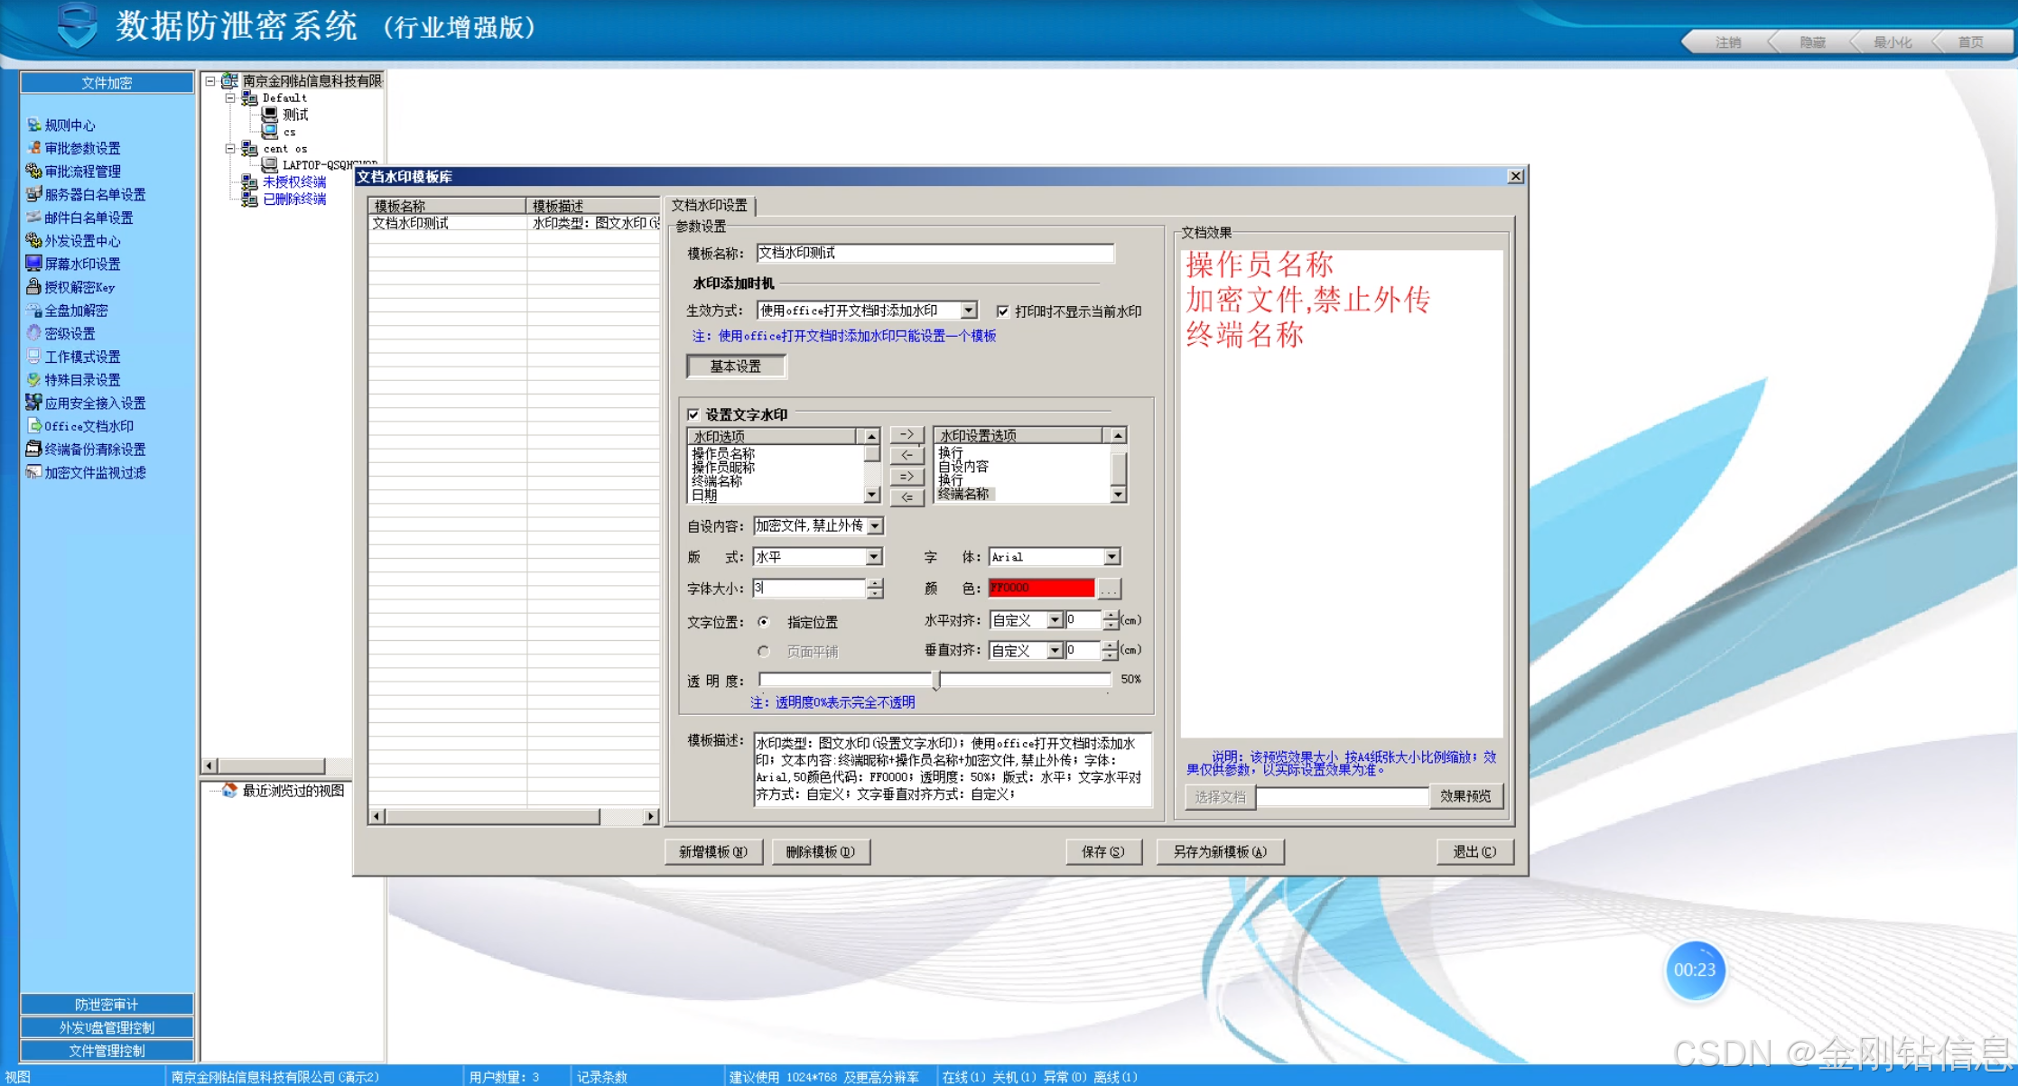Click the 模板名称 input field
The height and width of the screenshot is (1086, 2018).
point(935,254)
